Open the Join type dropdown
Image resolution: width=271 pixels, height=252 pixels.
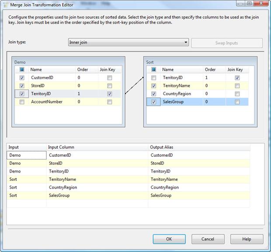129,42
